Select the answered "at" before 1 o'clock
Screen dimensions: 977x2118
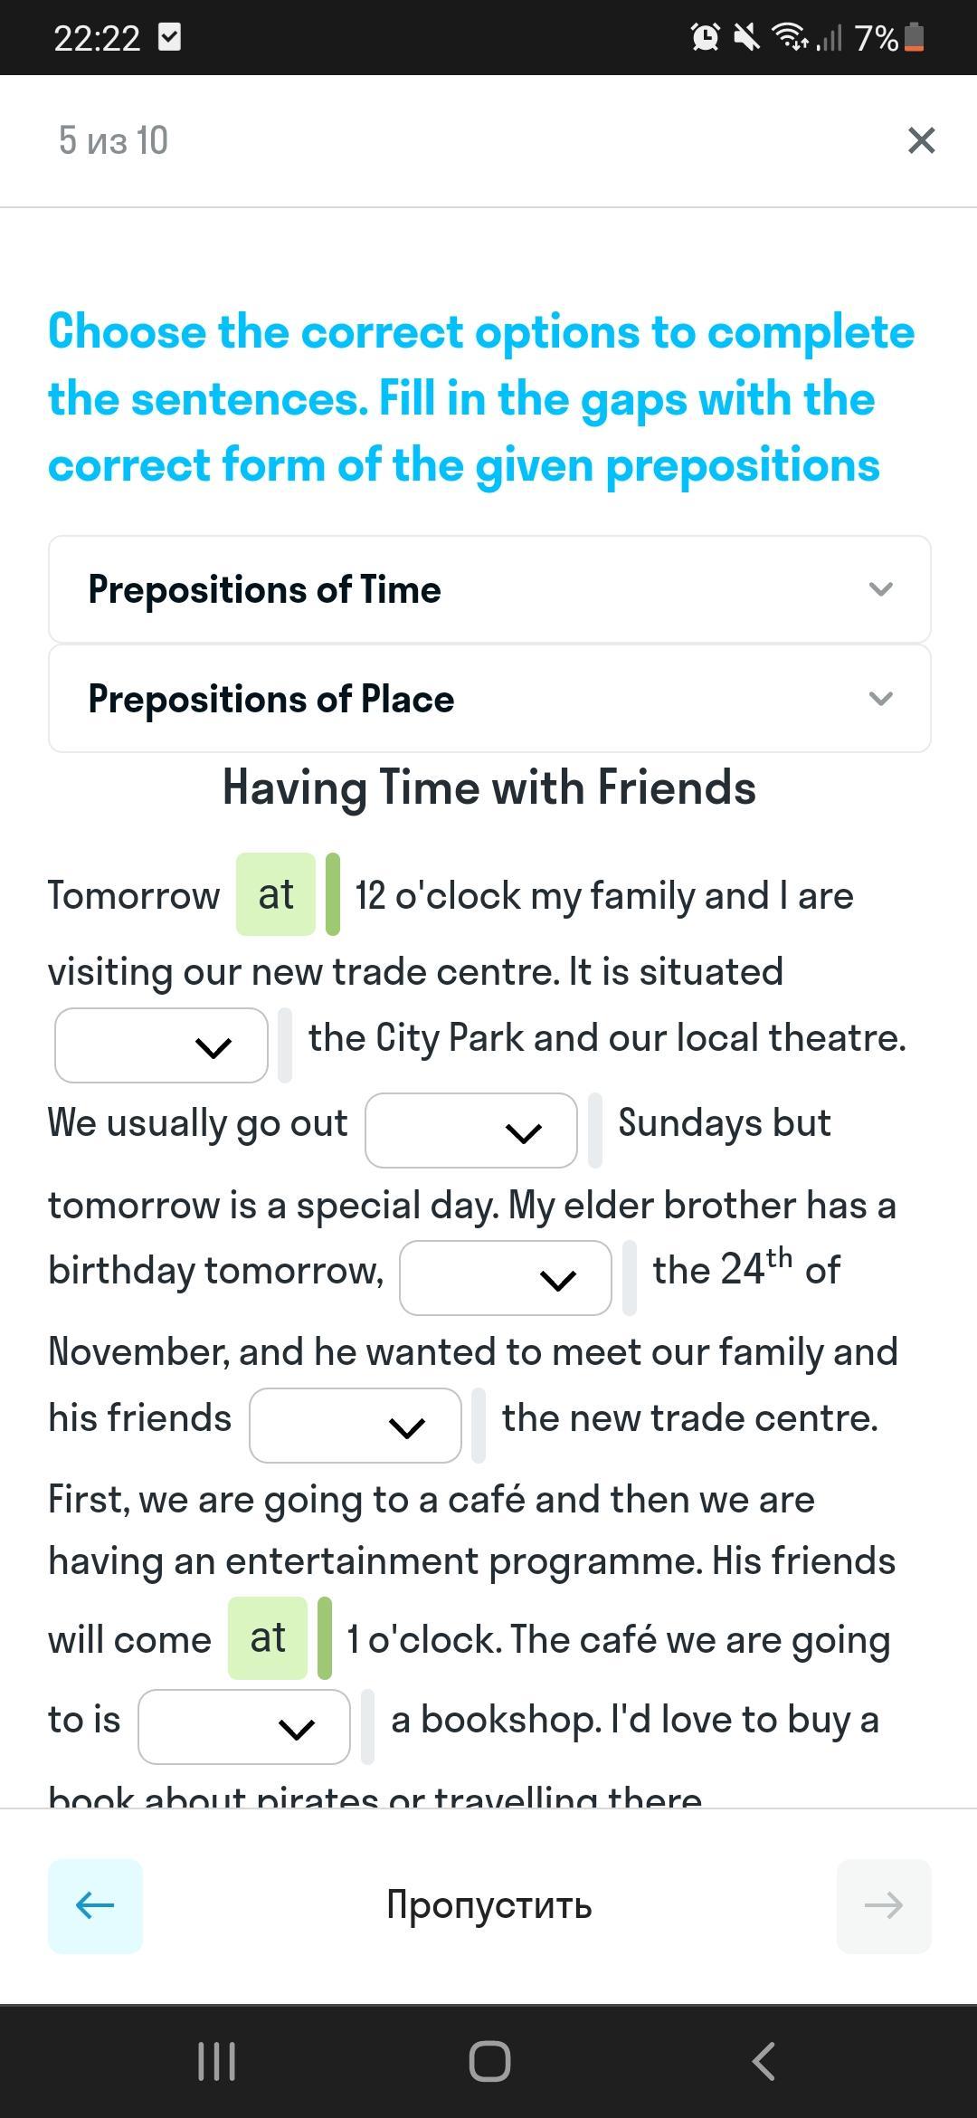(268, 1638)
